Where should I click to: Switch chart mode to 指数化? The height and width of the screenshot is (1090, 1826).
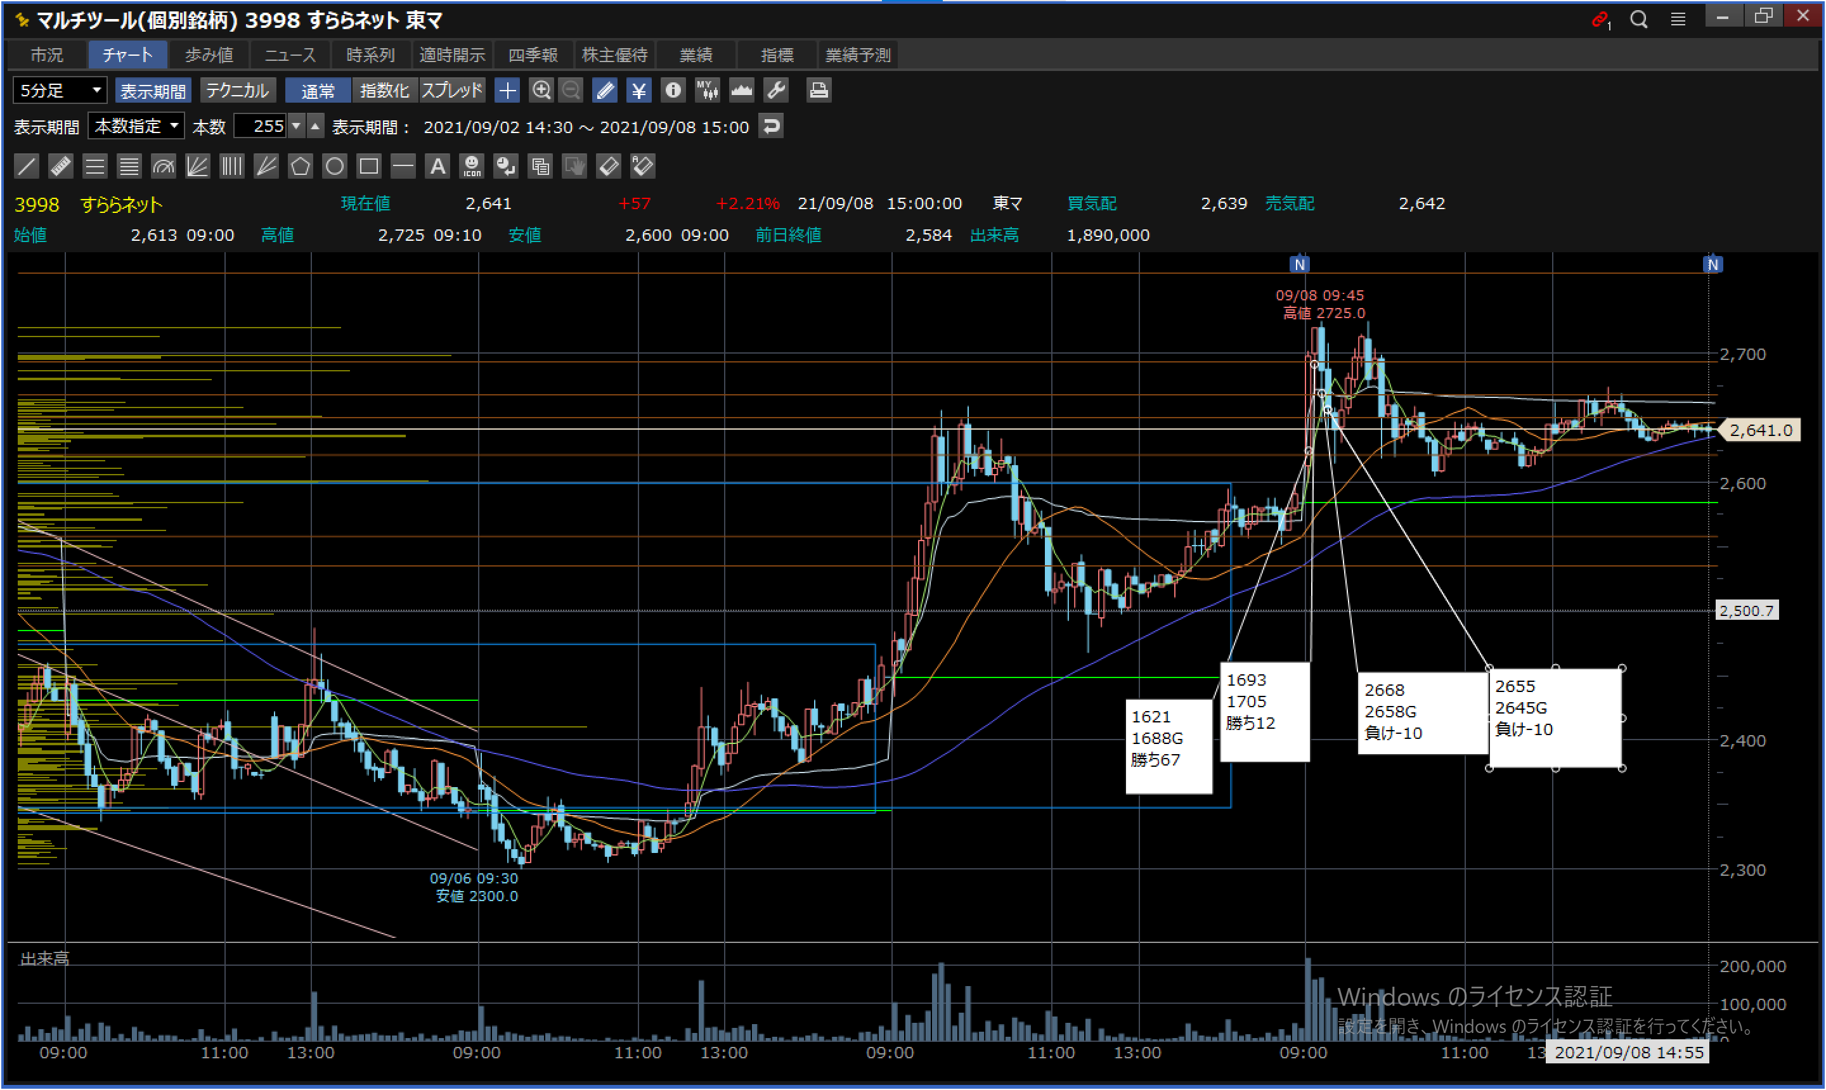point(384,91)
